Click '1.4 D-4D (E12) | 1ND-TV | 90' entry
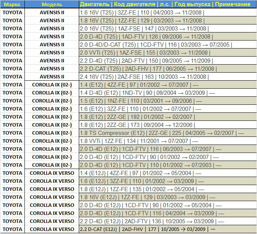257x234 pixels. [x=168, y=93]
